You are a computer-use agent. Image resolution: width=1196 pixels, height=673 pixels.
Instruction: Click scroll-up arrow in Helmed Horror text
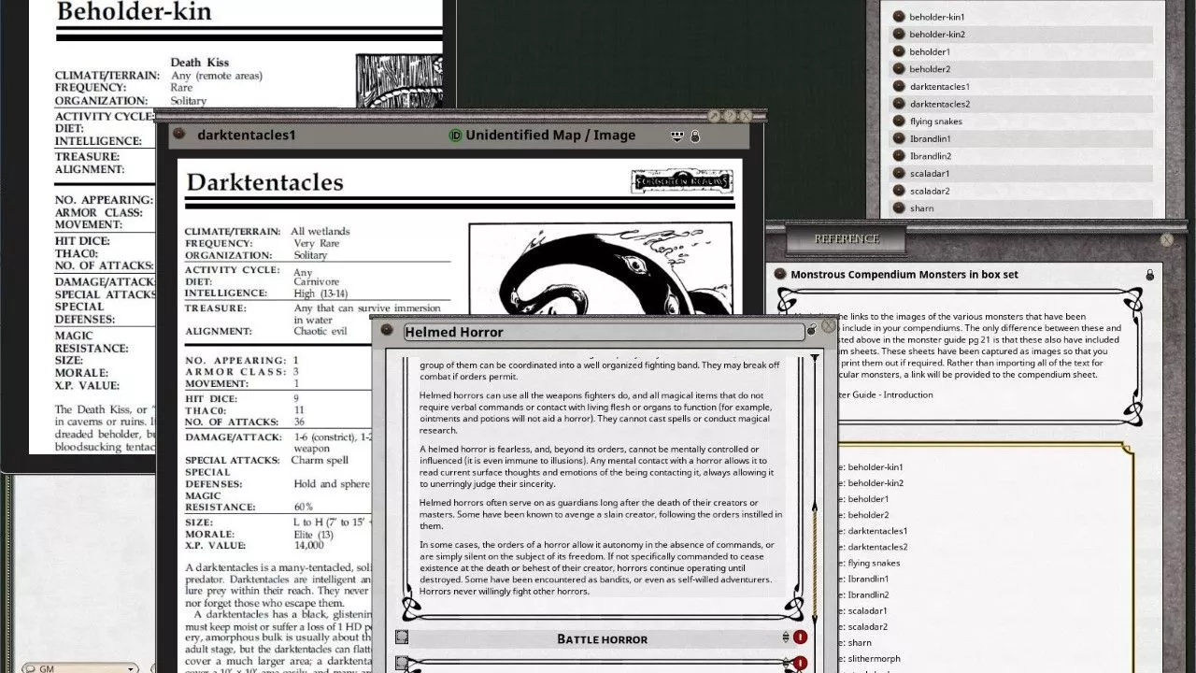coord(815,359)
